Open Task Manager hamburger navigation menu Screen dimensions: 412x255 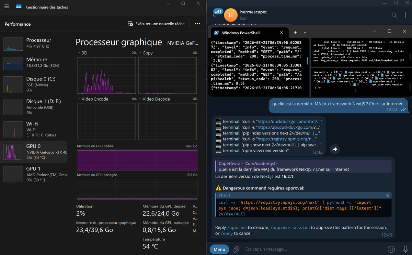click(x=8, y=7)
